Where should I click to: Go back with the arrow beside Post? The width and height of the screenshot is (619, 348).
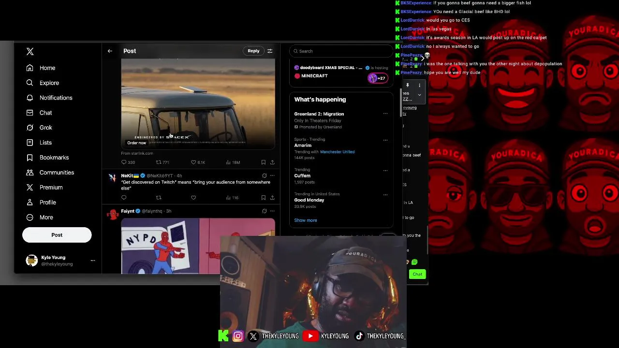pyautogui.click(x=110, y=51)
